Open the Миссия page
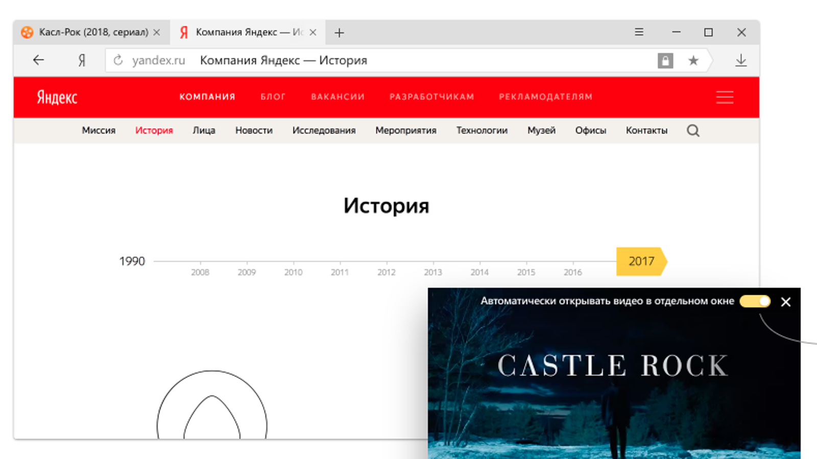 click(x=99, y=131)
